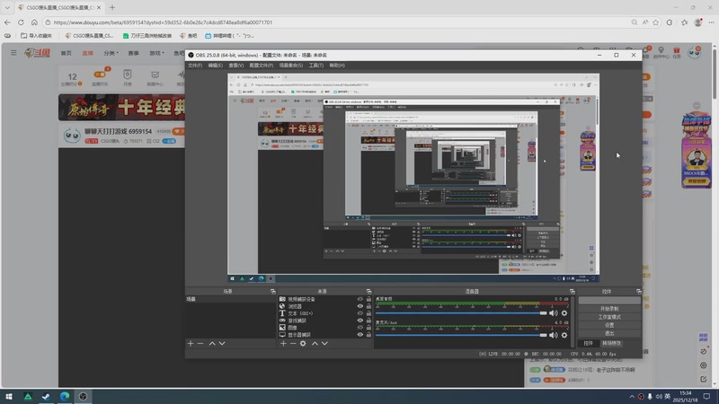
Task: Open browser profile avatar
Action: click(x=698, y=22)
